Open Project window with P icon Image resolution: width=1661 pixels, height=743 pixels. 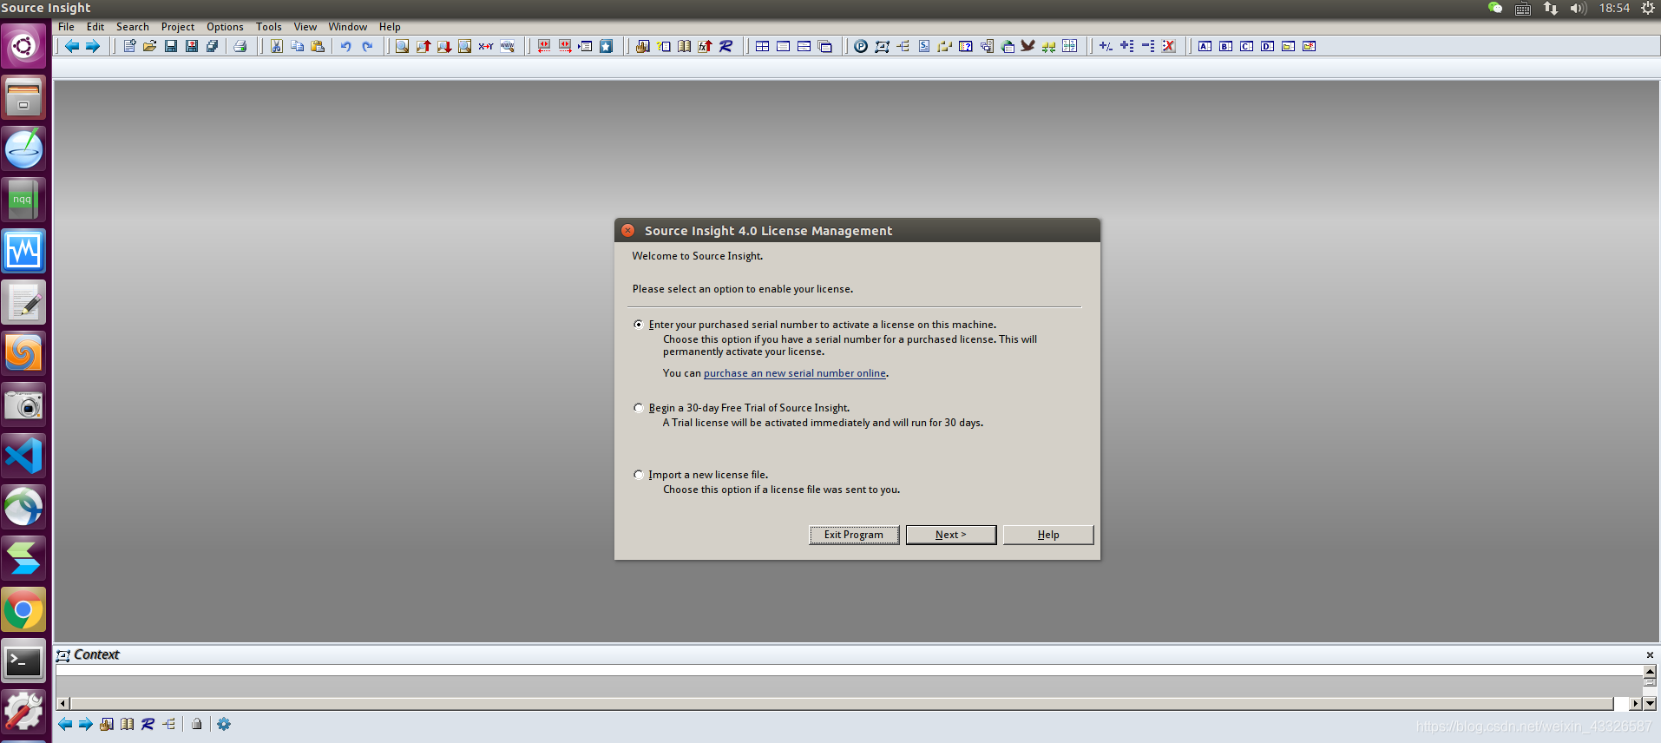pyautogui.click(x=860, y=46)
